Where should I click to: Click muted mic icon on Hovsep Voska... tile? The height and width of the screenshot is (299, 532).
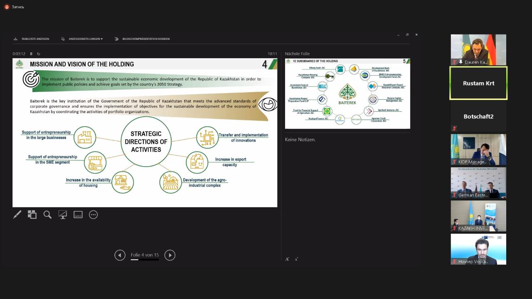pos(455,261)
